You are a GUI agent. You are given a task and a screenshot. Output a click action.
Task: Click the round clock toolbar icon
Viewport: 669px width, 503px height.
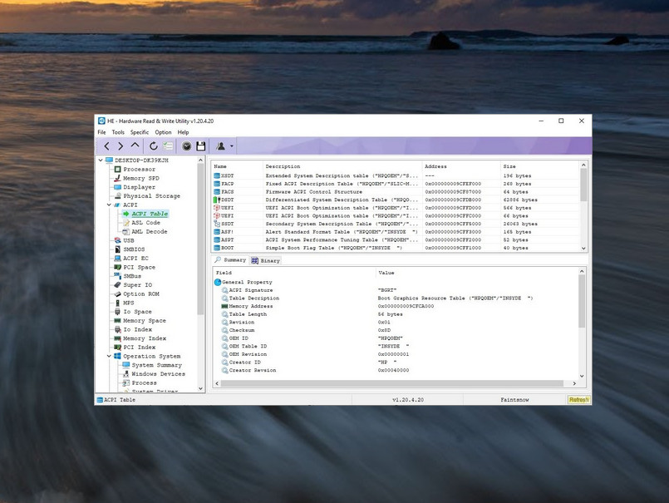click(x=187, y=146)
